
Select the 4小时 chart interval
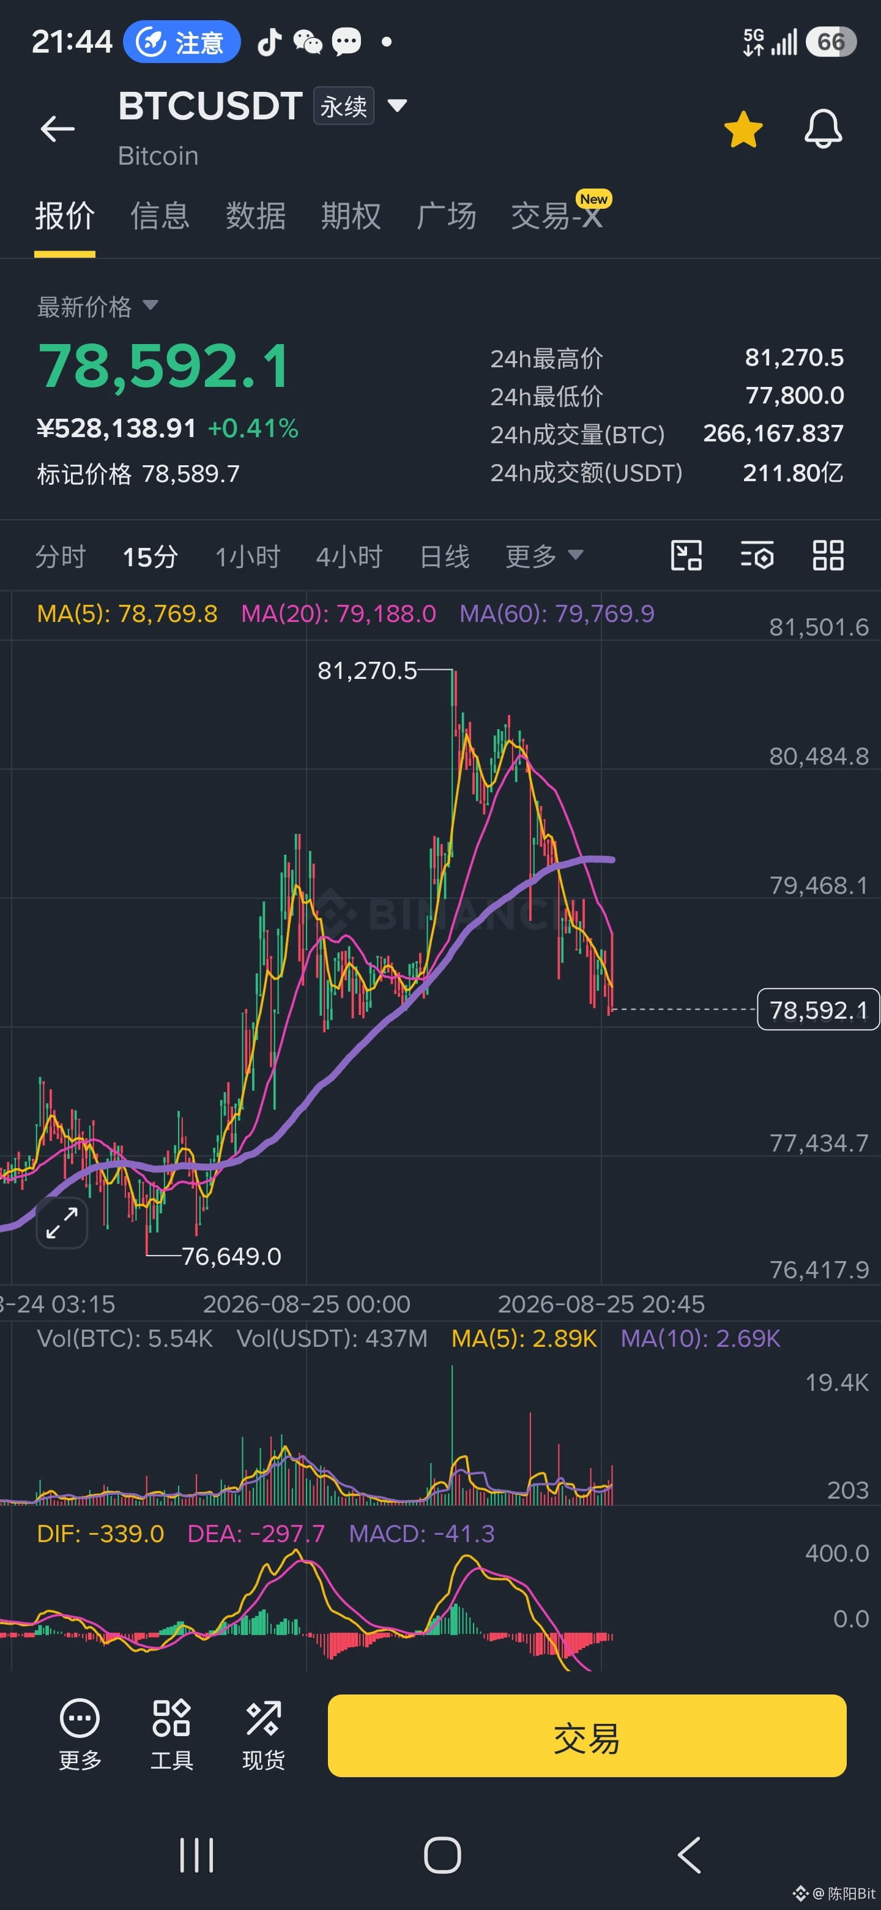coord(349,556)
